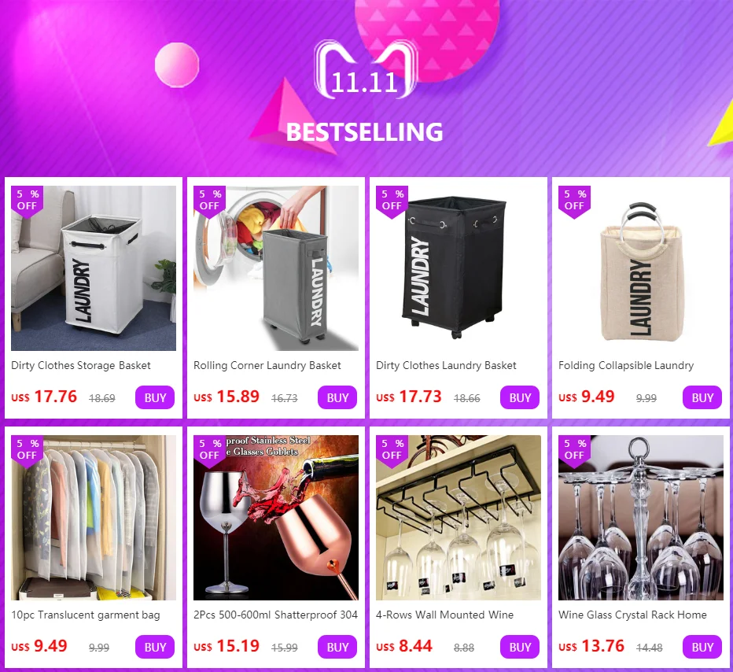
Task: Click 5% OFF badge on grey rolling basket
Action: tap(209, 202)
